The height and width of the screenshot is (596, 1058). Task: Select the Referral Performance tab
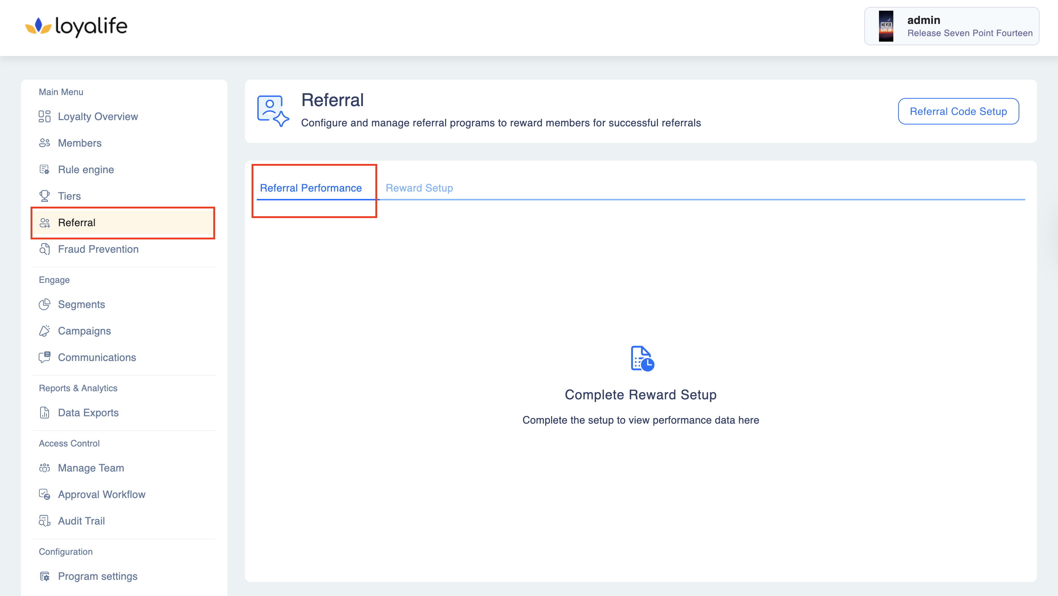[311, 188]
